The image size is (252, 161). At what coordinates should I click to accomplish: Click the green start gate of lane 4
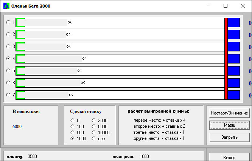[x=20, y=59]
